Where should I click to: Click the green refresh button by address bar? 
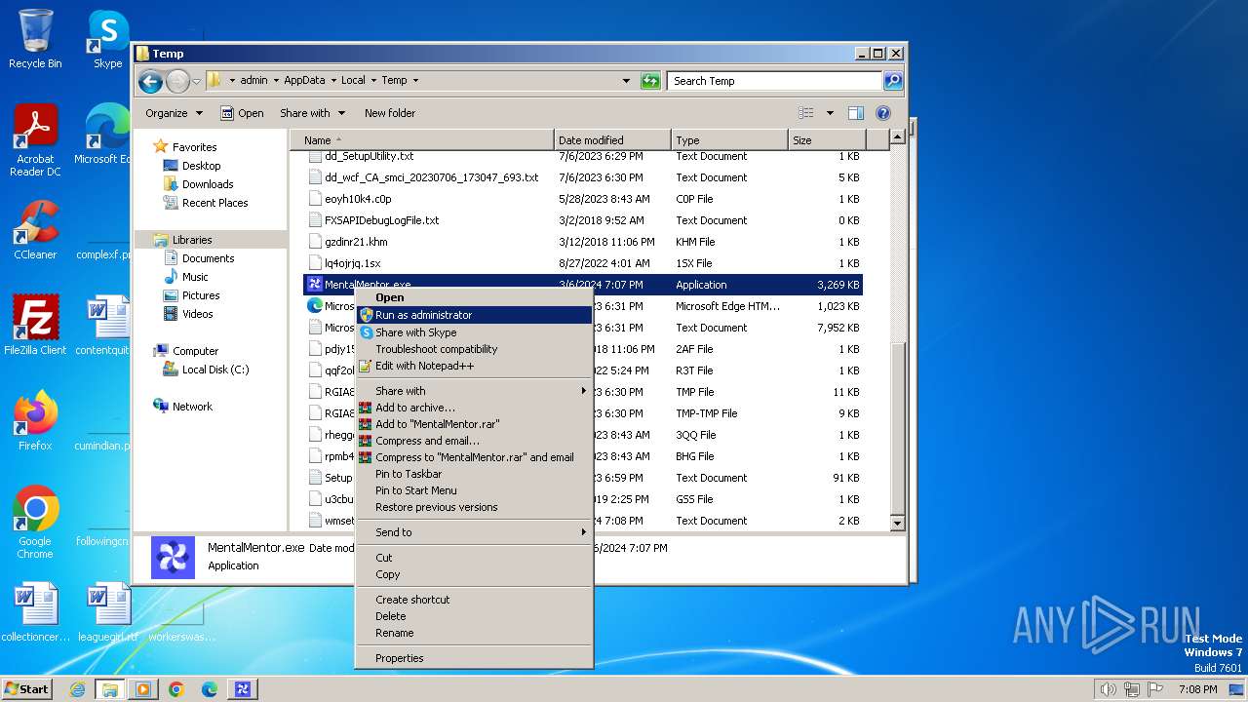pyautogui.click(x=650, y=81)
